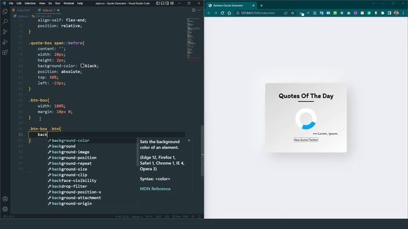
Task: Open the Manage gear in VS Code
Action: pos(5,209)
